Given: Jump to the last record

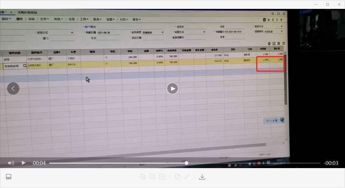Looking at the screenshot, I should [x=281, y=20].
